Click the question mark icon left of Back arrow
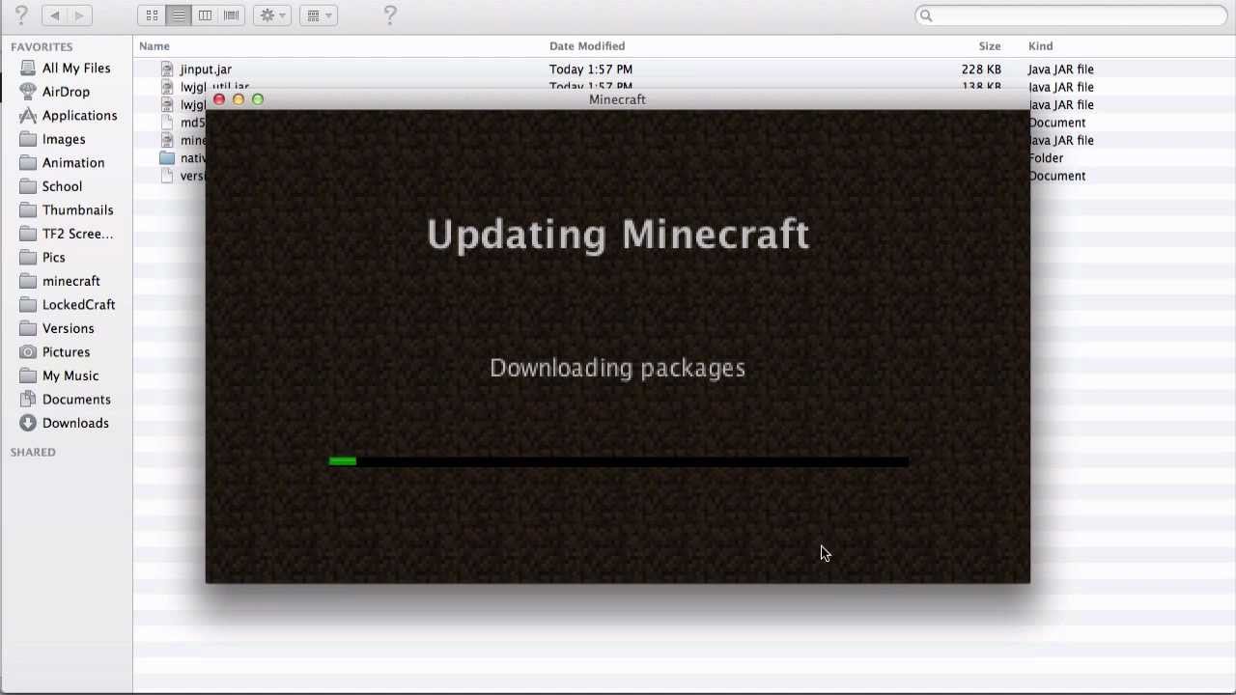 (21, 15)
